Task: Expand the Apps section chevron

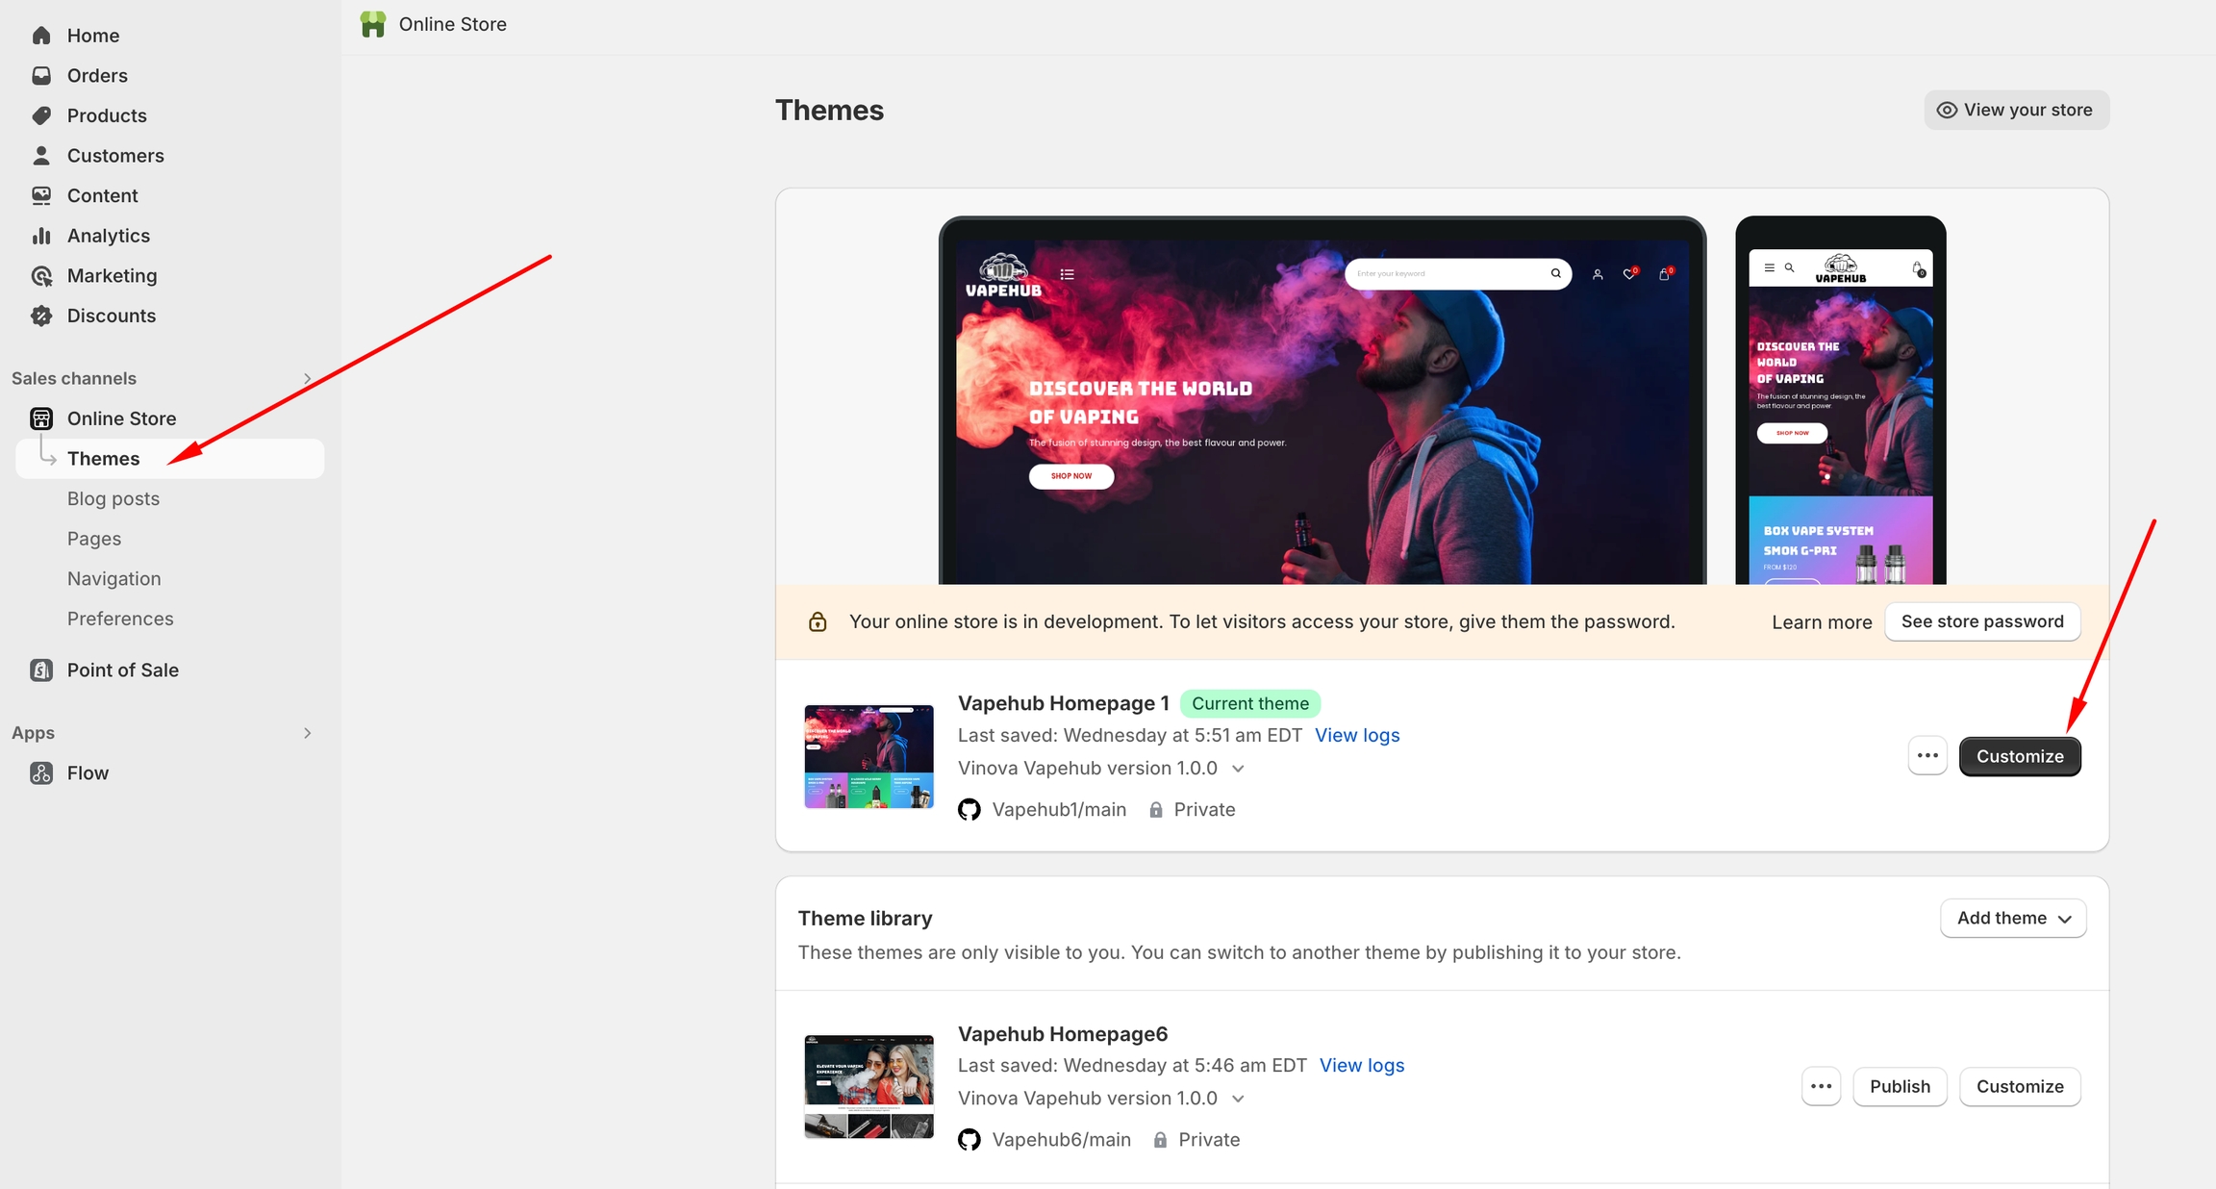Action: (307, 733)
